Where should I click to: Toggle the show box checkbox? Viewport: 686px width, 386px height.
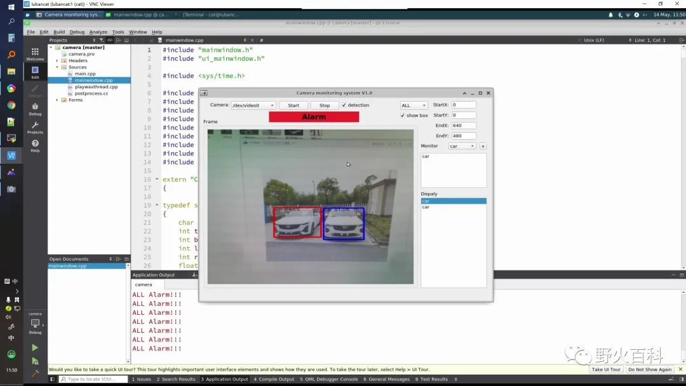click(x=403, y=116)
